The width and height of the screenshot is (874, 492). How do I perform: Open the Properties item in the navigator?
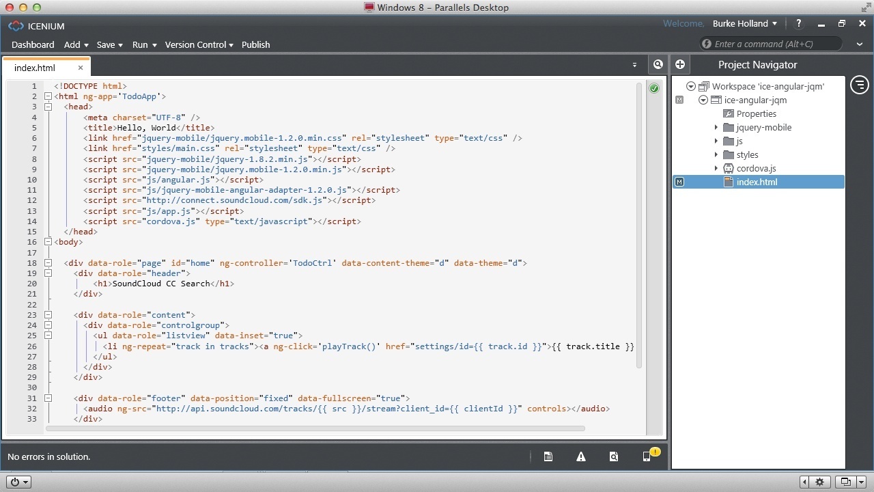tap(757, 113)
